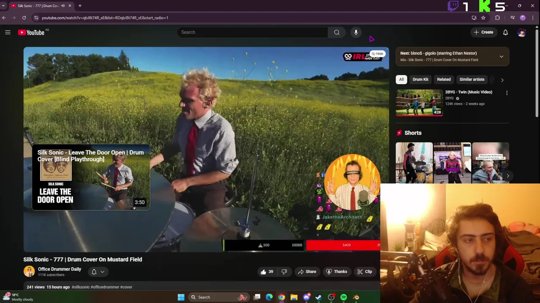Open the Leave The Door Open suggested card

click(x=91, y=177)
